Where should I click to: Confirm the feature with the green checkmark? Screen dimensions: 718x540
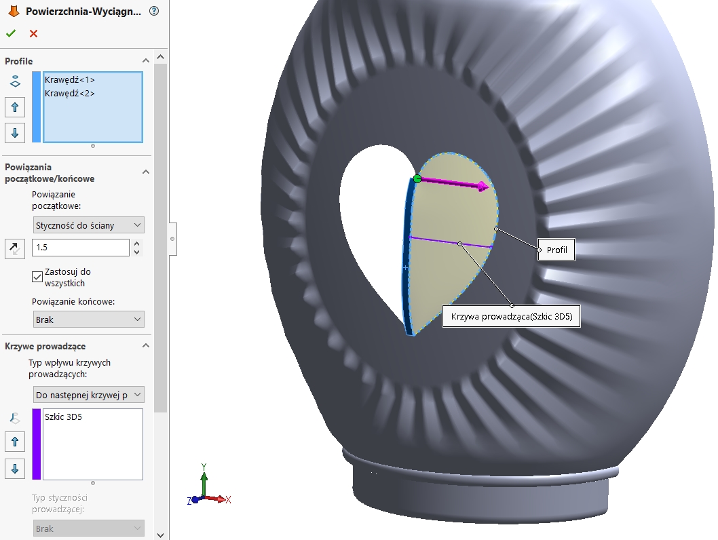11,33
